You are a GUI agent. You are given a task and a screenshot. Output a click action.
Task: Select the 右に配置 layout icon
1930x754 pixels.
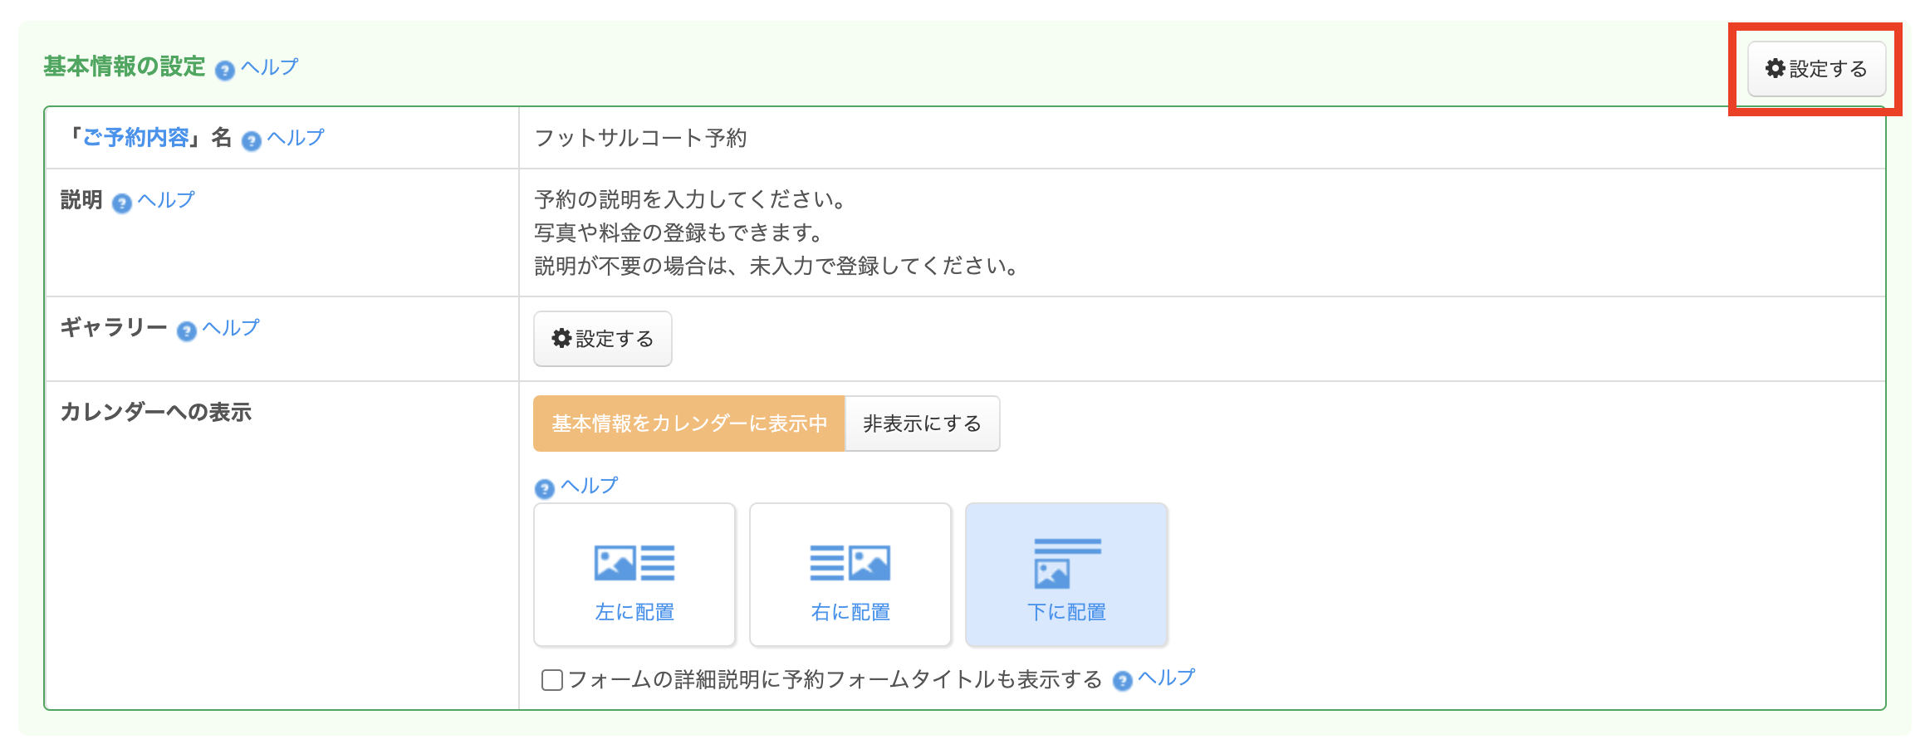[850, 564]
